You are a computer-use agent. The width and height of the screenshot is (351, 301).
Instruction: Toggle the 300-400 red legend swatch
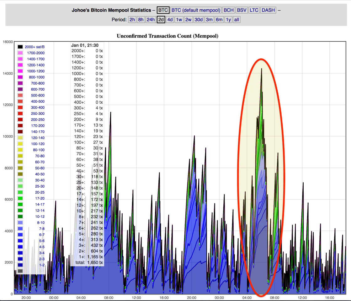click(x=20, y=107)
